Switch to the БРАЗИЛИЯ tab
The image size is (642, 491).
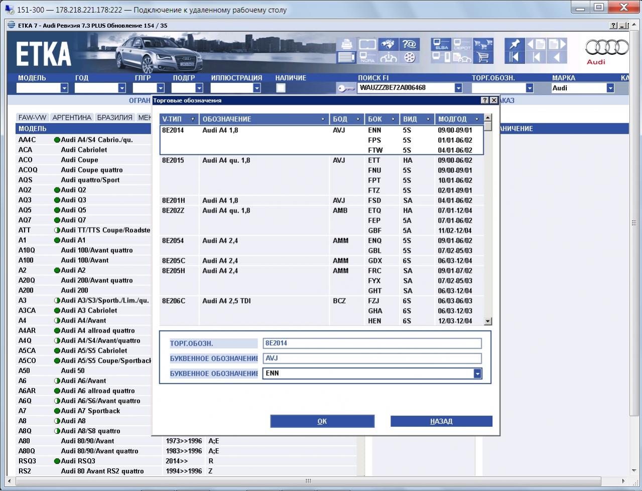(x=115, y=117)
